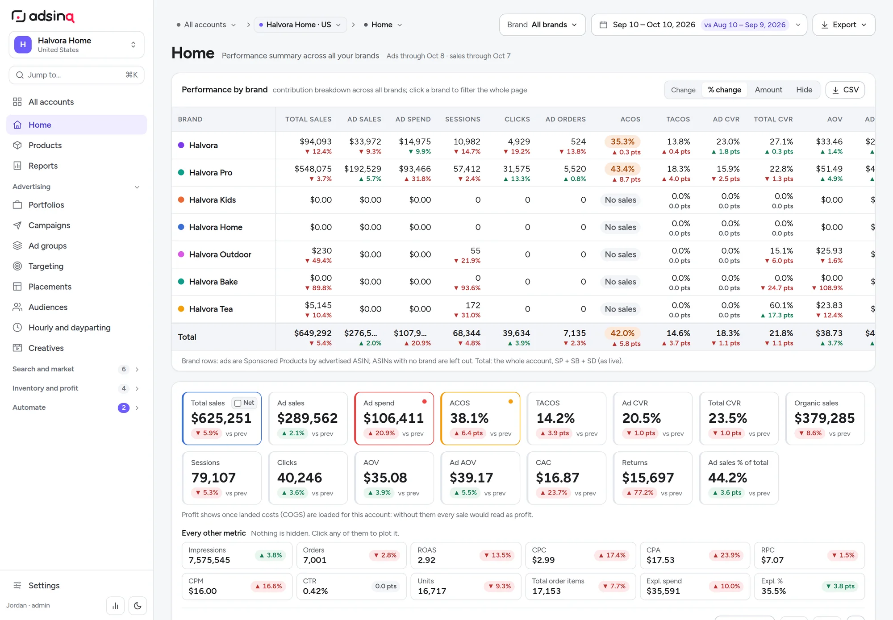This screenshot has height=620, width=893.
Task: Filter page by Halvora Pro brand
Action: [210, 172]
